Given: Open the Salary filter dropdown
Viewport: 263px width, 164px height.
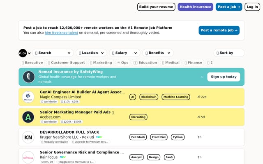Looking at the screenshot, I should (125, 53).
